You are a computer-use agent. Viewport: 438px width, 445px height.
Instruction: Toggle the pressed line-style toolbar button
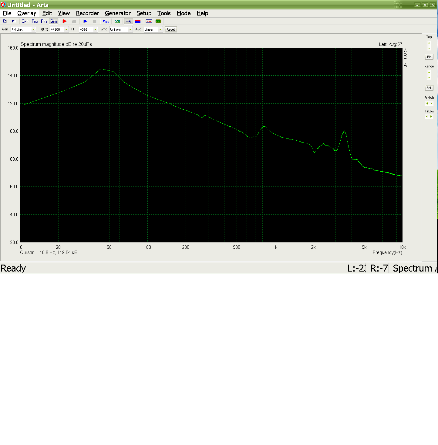(x=129, y=21)
